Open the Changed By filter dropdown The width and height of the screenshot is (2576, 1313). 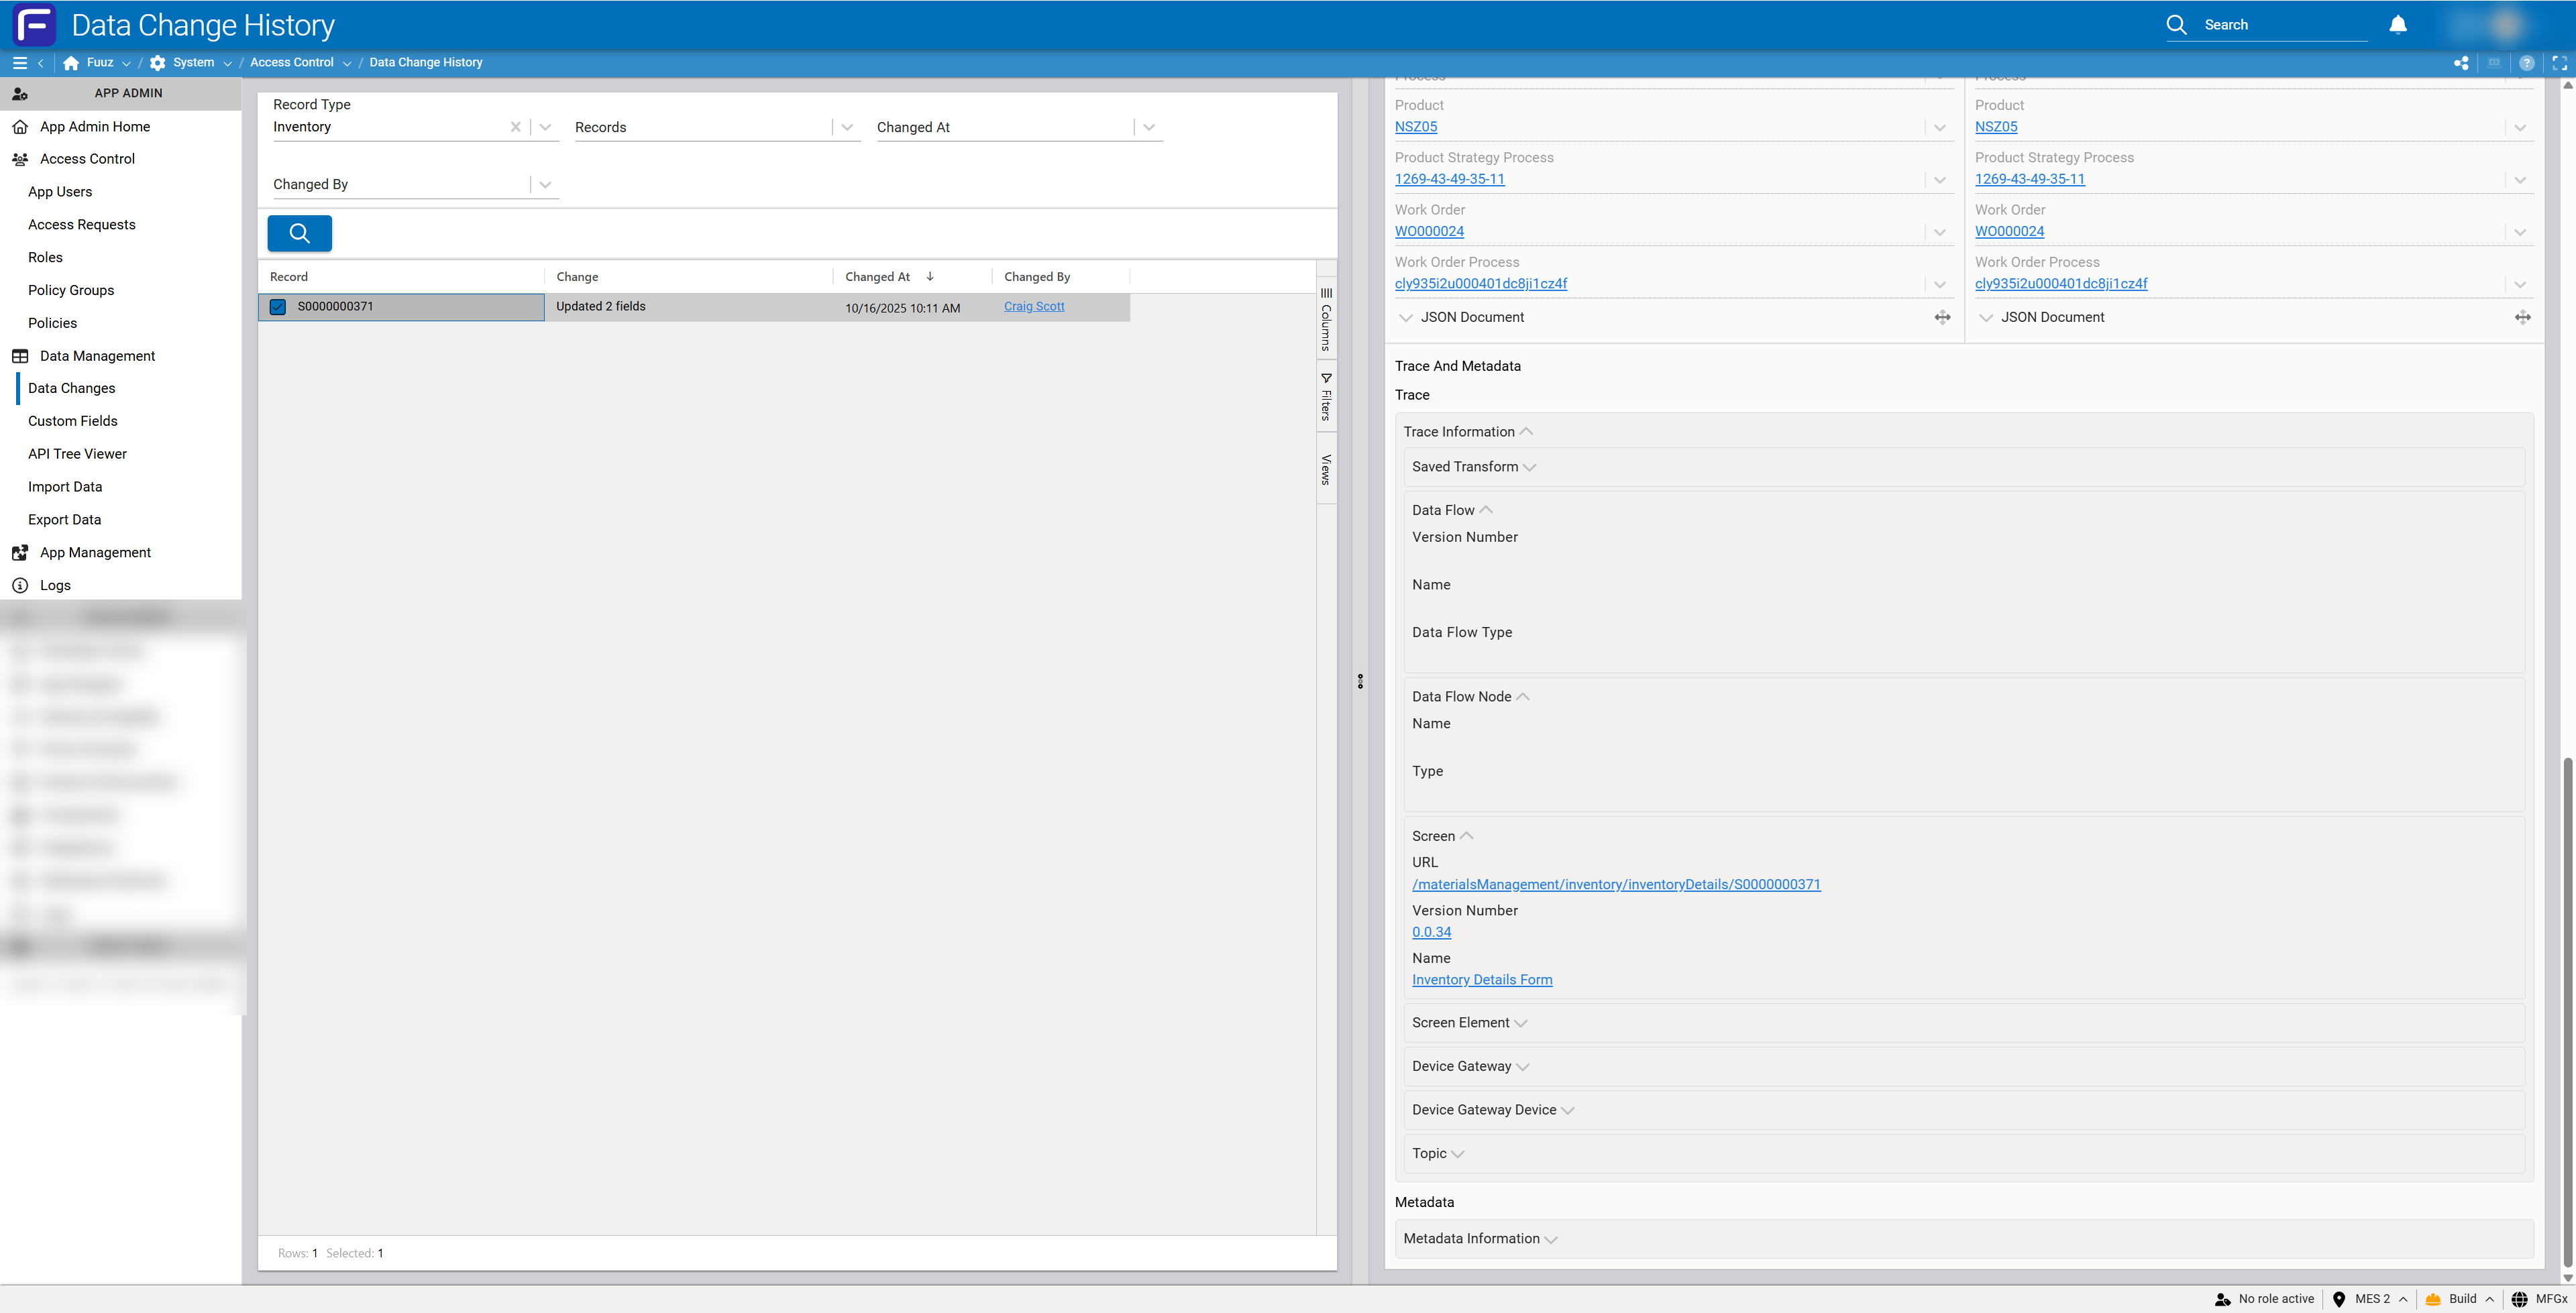pos(545,184)
